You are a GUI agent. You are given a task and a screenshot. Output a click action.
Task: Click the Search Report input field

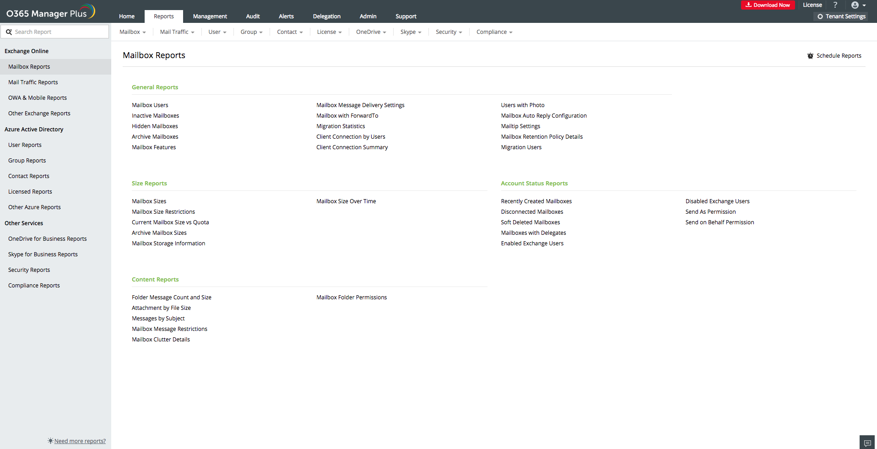[60, 32]
